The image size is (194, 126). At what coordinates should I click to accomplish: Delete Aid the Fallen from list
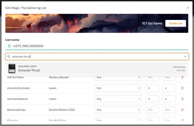click(182, 77)
